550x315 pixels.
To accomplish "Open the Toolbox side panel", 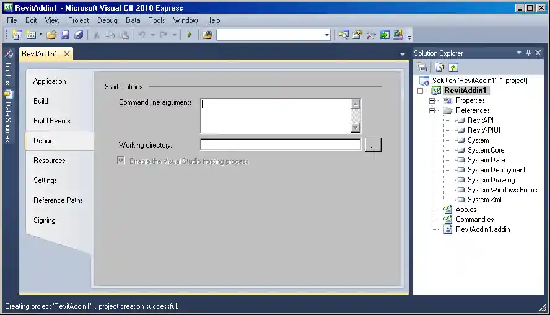I will (8, 68).
